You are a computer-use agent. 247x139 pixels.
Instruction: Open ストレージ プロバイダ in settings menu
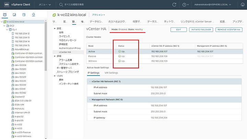click(x=68, y=72)
